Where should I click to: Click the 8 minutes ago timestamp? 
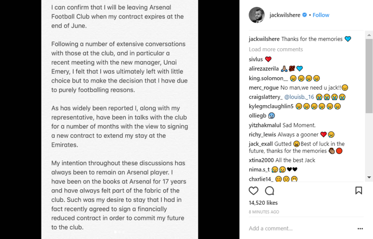[x=264, y=212]
